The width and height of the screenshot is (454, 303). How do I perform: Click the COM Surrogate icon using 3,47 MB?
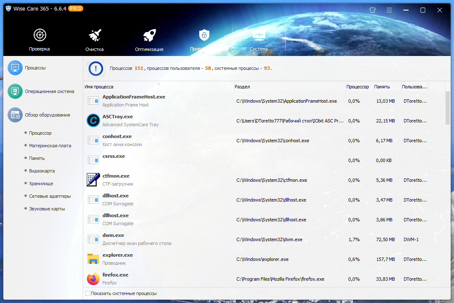tap(93, 200)
